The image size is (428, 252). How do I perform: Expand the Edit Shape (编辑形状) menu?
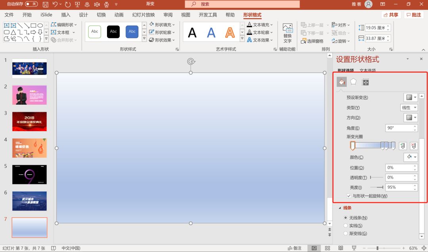tap(64, 24)
